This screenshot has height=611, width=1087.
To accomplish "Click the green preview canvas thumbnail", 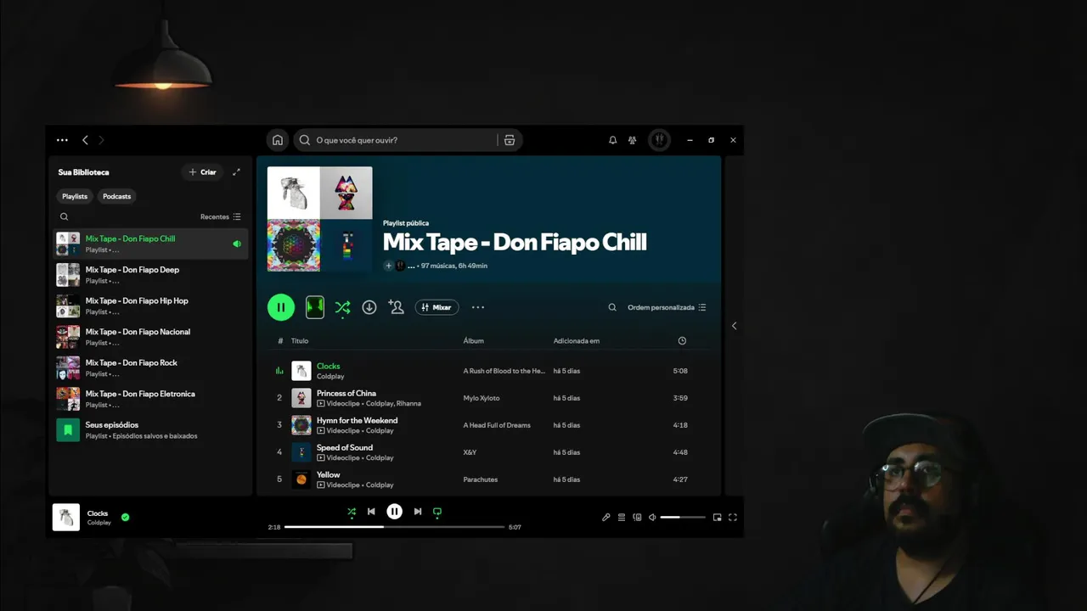I will (x=315, y=307).
